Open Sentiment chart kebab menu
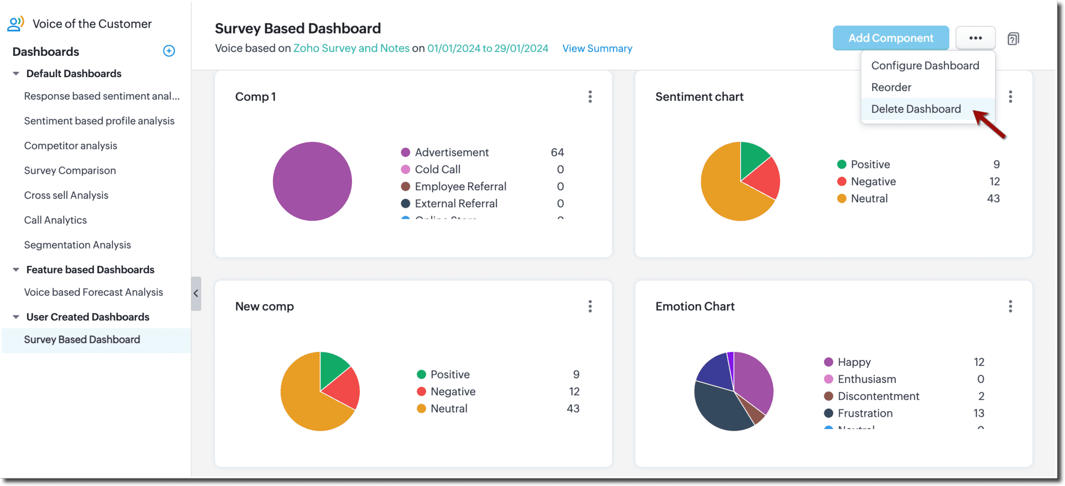The width and height of the screenshot is (1065, 486). point(1010,97)
